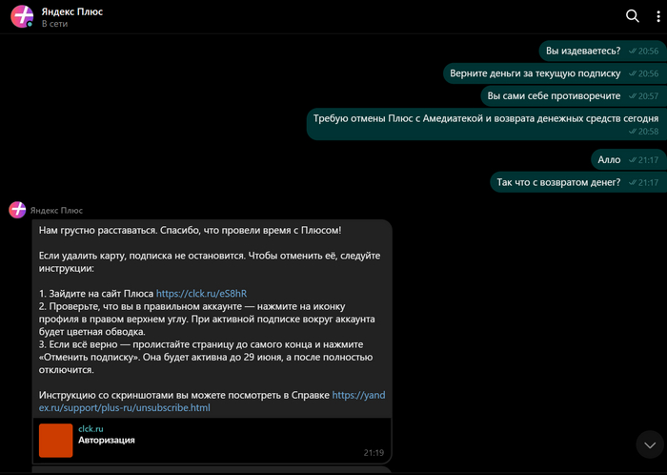
Task: Click the 'В сети' status text
Action: click(54, 24)
